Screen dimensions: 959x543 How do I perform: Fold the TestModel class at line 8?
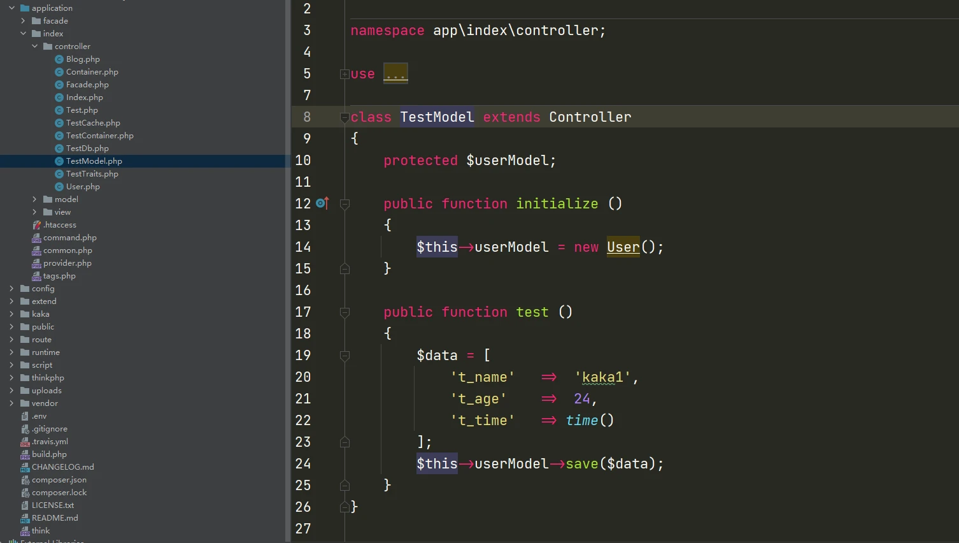coord(345,117)
